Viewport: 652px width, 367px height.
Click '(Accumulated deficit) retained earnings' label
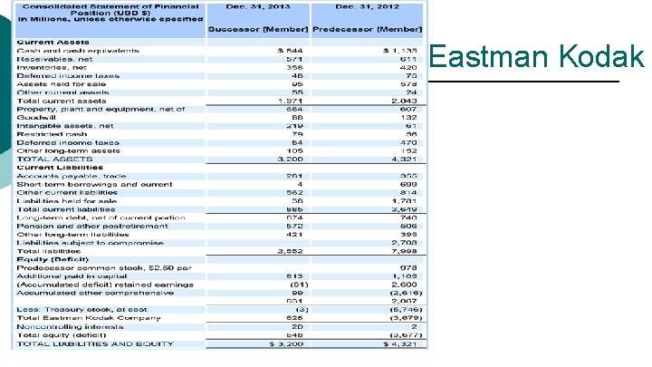pyautogui.click(x=105, y=285)
